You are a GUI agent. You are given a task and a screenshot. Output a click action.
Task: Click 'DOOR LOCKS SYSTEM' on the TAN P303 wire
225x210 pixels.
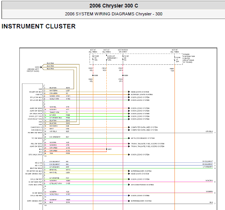[x=140, y=155]
